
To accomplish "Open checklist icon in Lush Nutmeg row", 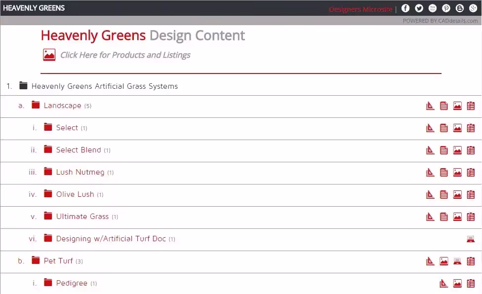I will [x=471, y=173].
